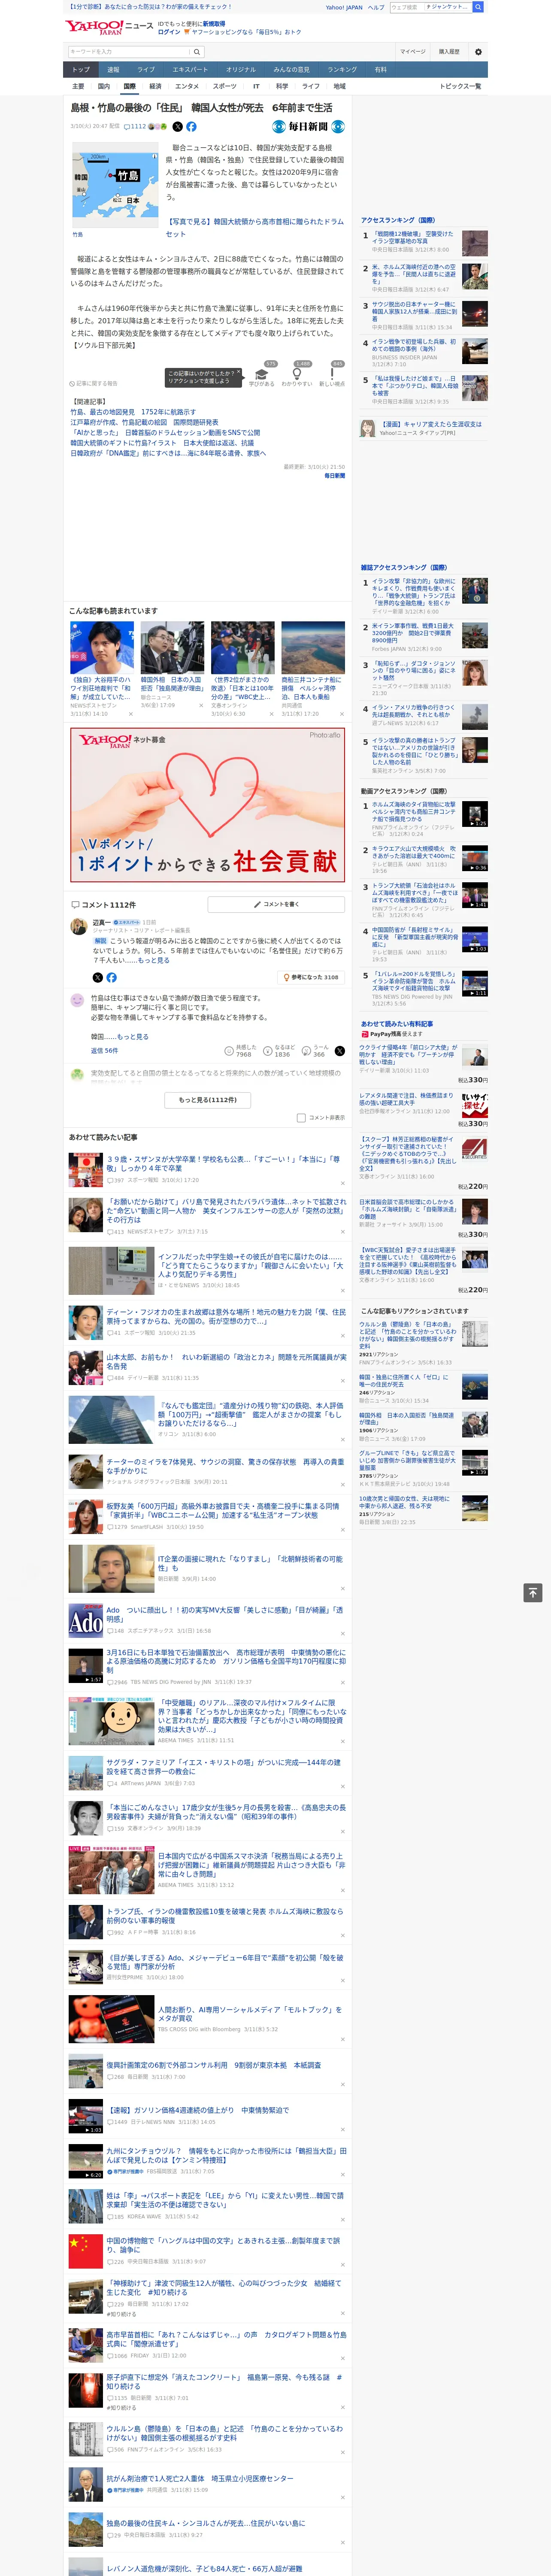Screen dimensions: 551x2576
Task: Open 返信 56件 replies link
Action: (x=104, y=1051)
